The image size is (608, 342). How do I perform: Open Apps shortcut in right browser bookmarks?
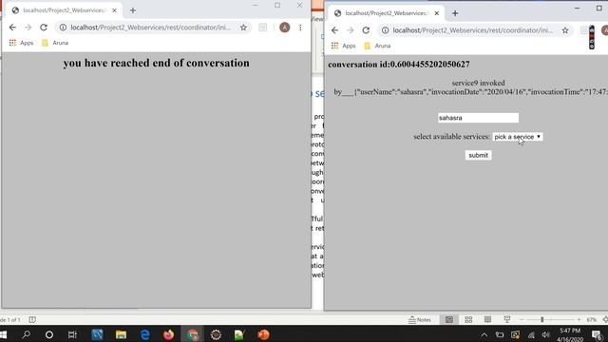(x=344, y=46)
